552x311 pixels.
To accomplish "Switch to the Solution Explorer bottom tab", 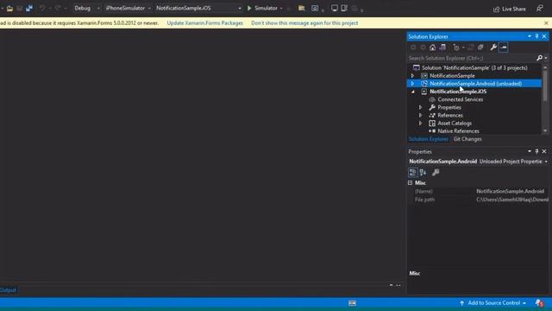I will click(x=428, y=139).
